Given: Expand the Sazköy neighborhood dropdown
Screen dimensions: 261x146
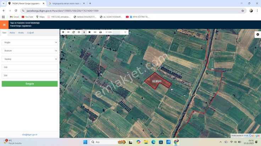Looking at the screenshot, I should point(29,59).
